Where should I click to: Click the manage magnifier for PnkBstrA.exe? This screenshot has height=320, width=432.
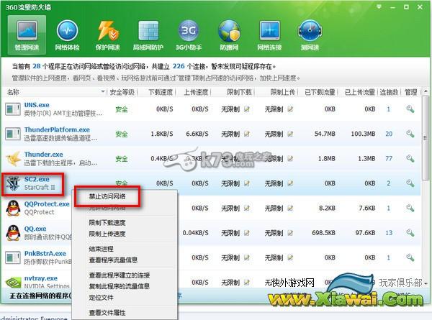410,257
